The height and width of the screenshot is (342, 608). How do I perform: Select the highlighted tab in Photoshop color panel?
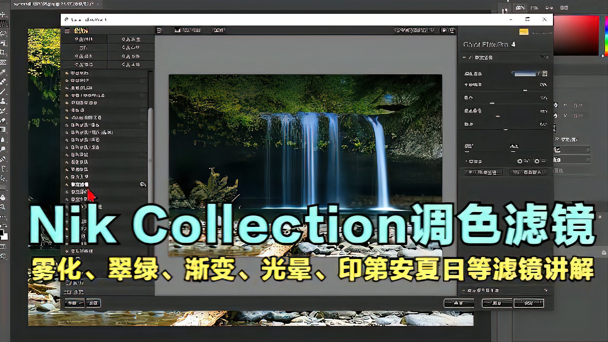[x=520, y=7]
